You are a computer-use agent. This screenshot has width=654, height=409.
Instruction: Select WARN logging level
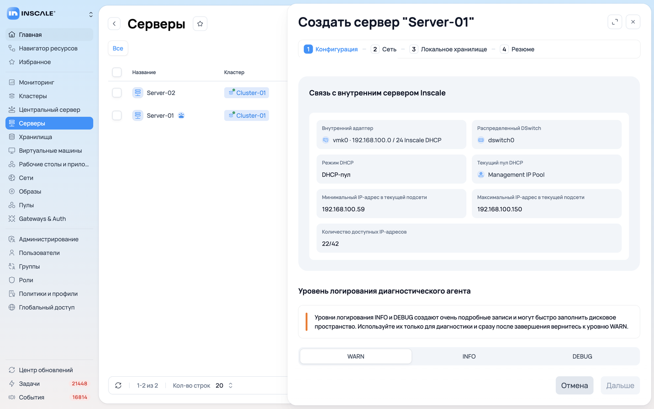tap(356, 356)
